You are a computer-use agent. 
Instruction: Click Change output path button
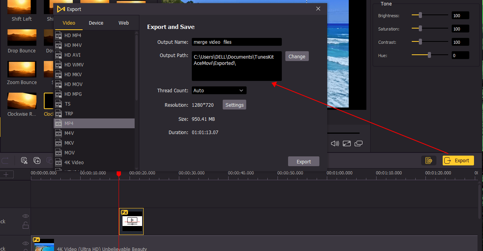pyautogui.click(x=297, y=56)
